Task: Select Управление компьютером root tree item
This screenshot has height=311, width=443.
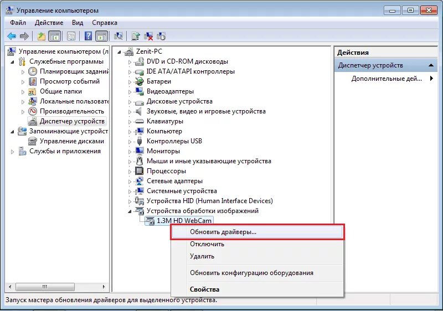Action: pyautogui.click(x=64, y=51)
